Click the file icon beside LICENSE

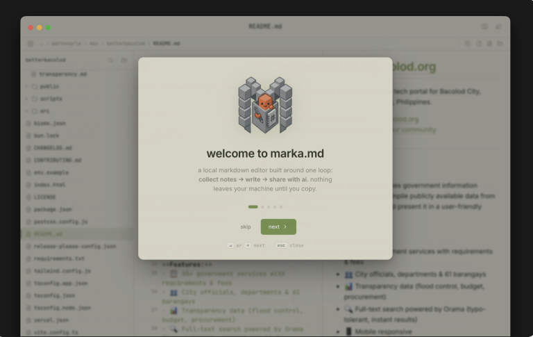[x=28, y=197]
